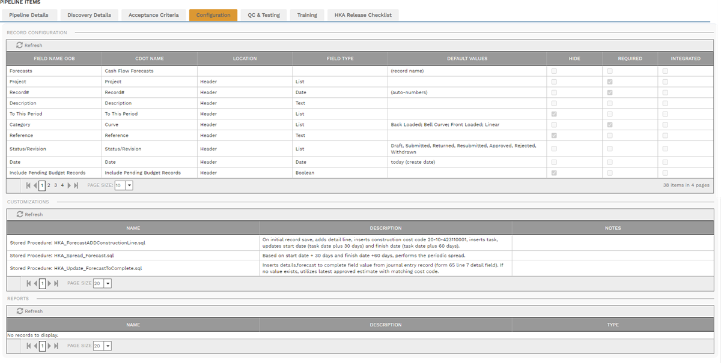Go to page 2 of Record Configuration

[49, 185]
